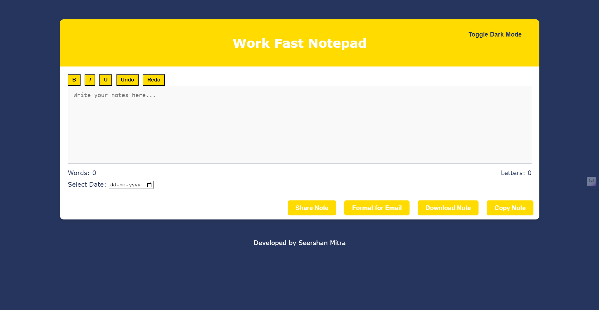The width and height of the screenshot is (599, 310).
Task: Download the note
Action: (448, 208)
